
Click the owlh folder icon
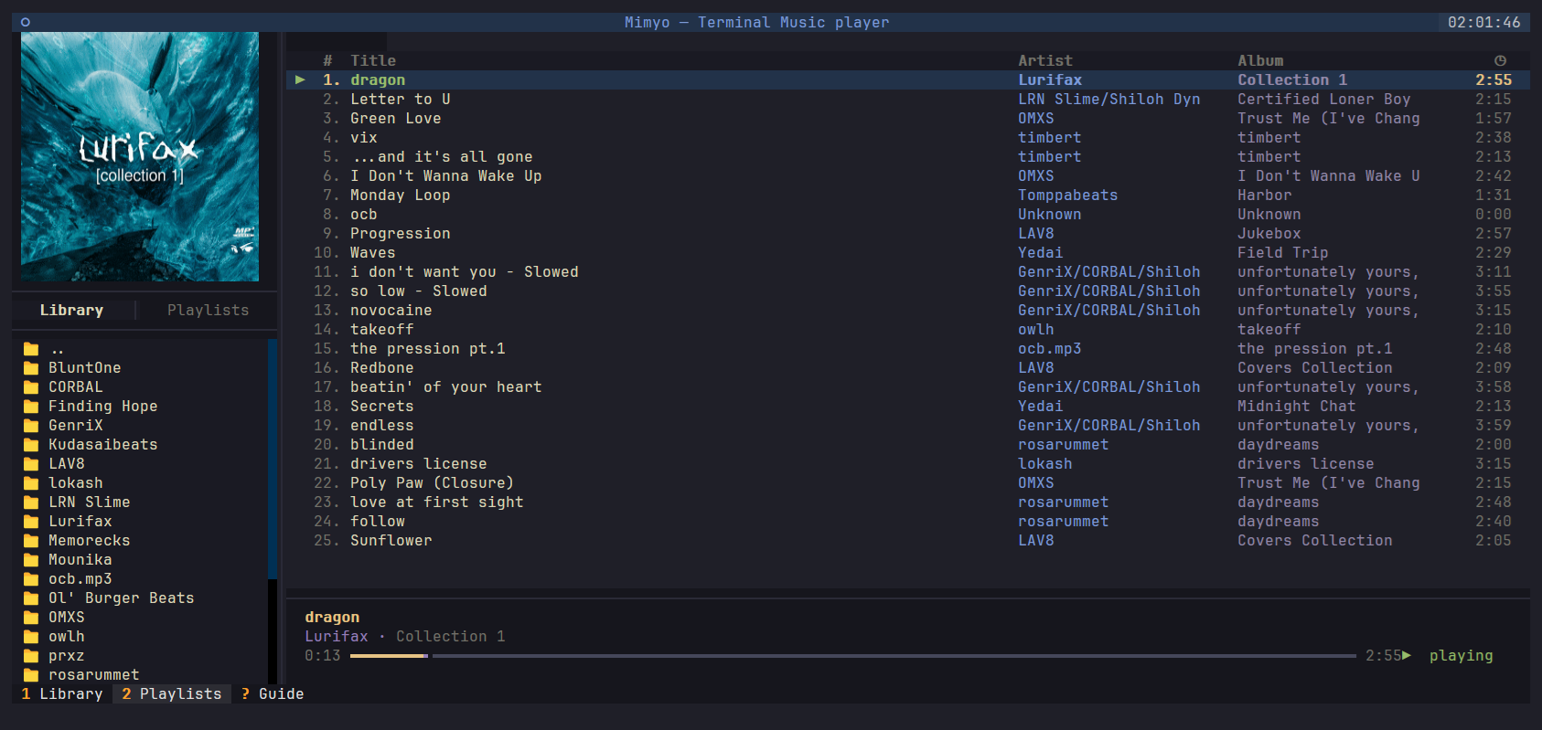click(x=31, y=637)
